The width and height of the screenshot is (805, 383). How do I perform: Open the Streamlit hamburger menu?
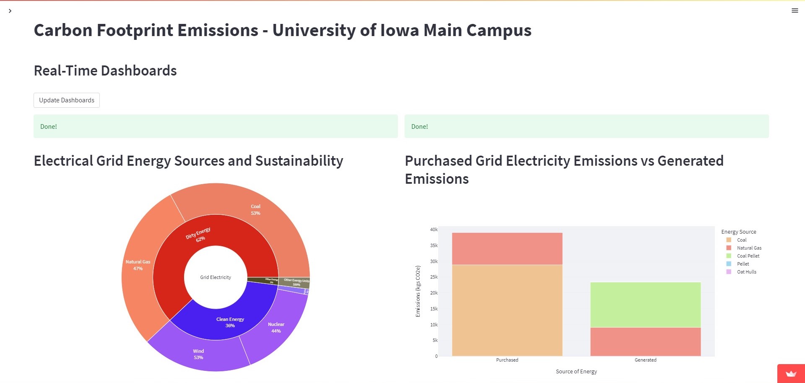click(x=795, y=10)
